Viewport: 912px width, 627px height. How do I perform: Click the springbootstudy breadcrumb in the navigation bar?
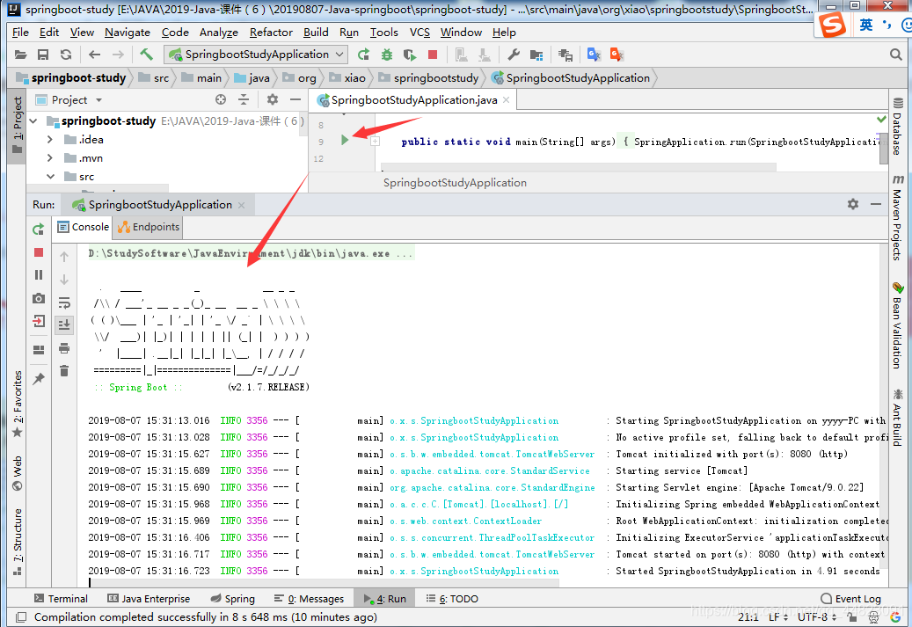pos(428,78)
